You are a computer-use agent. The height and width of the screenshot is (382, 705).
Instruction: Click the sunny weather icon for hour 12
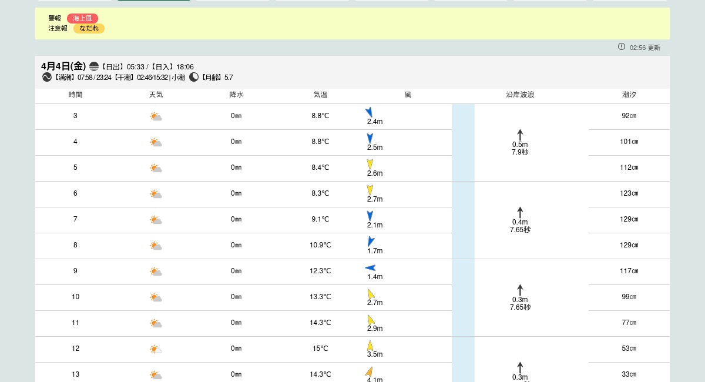pyautogui.click(x=156, y=349)
